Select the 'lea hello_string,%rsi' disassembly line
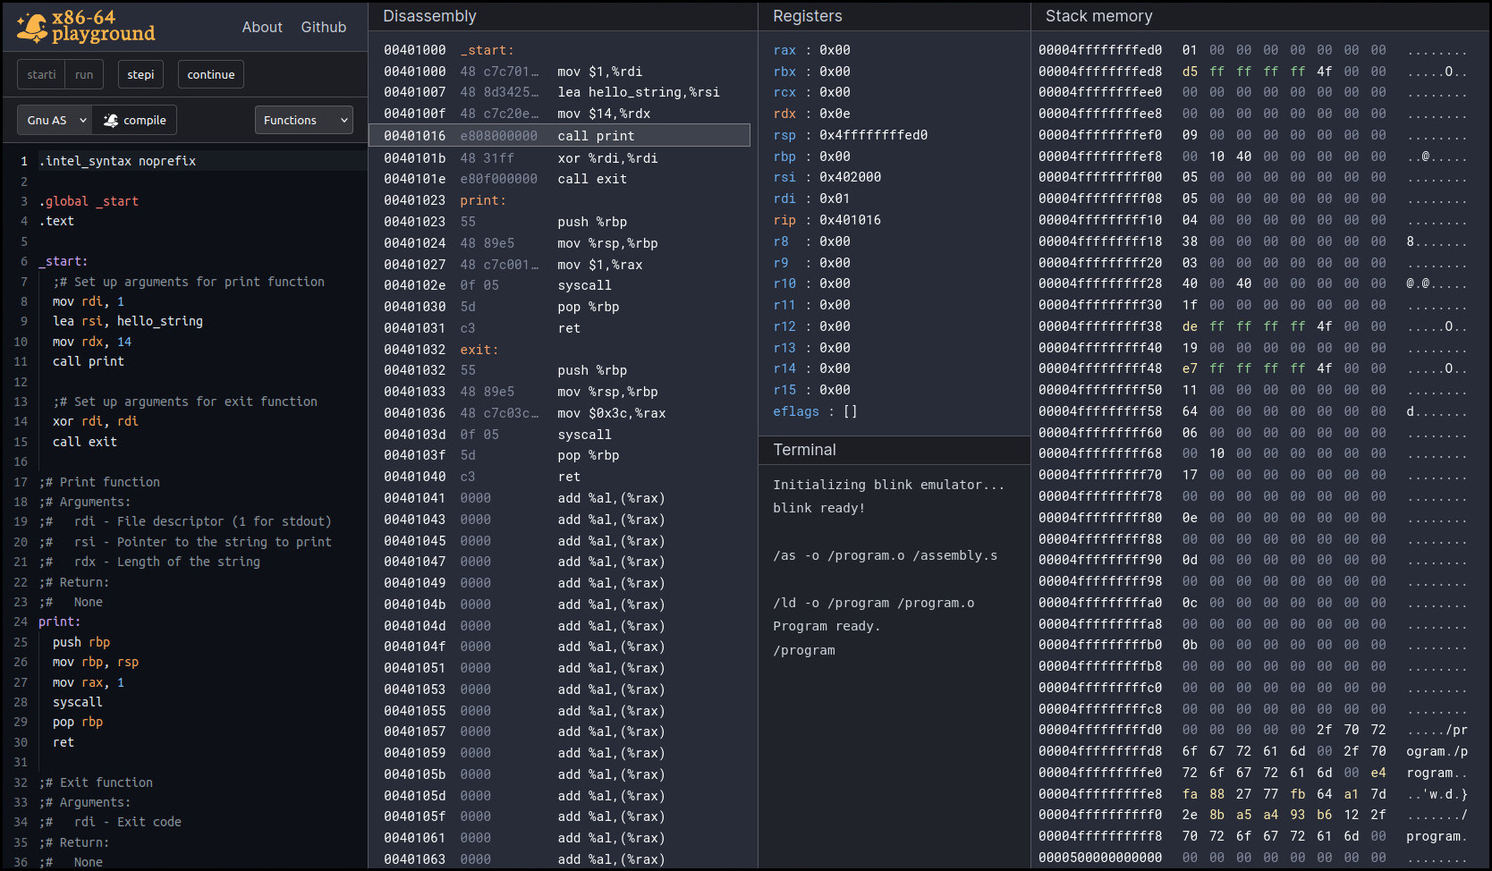The height and width of the screenshot is (871, 1492). (560, 92)
